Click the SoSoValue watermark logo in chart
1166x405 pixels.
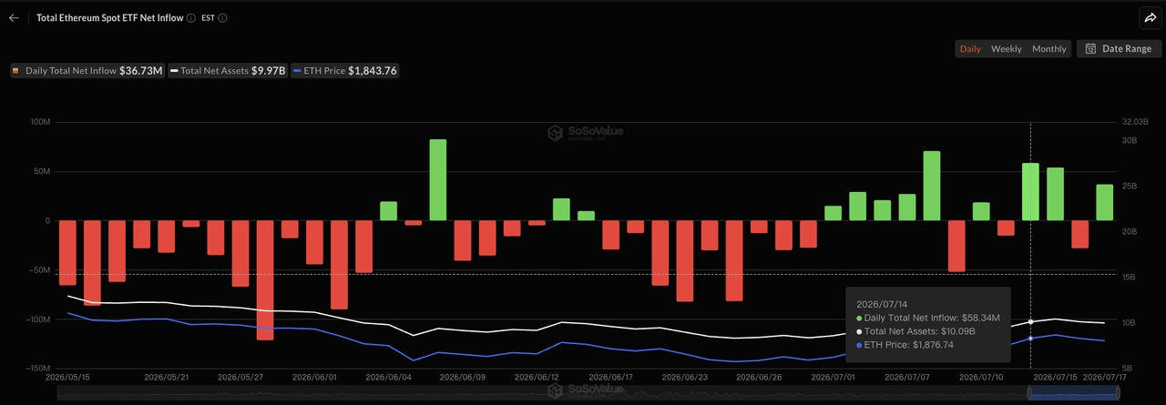tap(585, 133)
